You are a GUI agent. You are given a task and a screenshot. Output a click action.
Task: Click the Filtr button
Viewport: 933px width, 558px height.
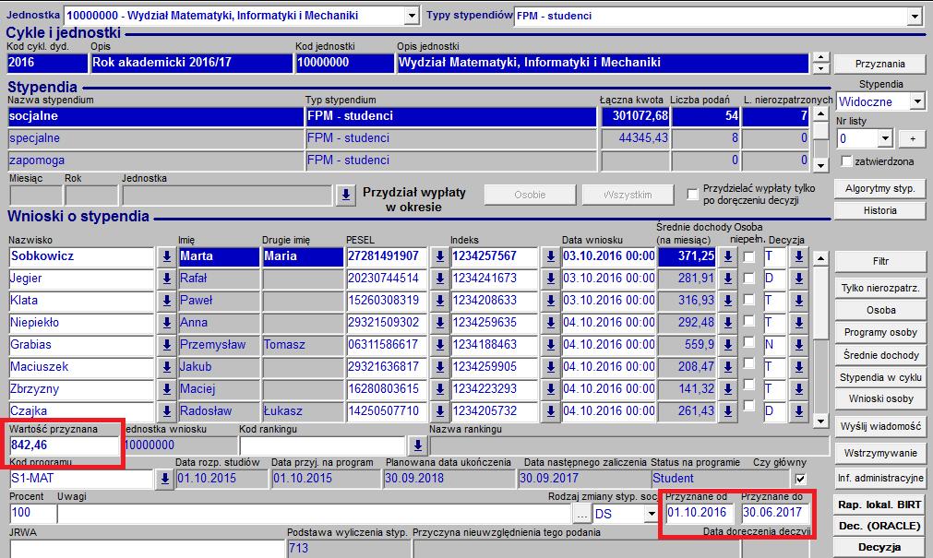(x=880, y=261)
